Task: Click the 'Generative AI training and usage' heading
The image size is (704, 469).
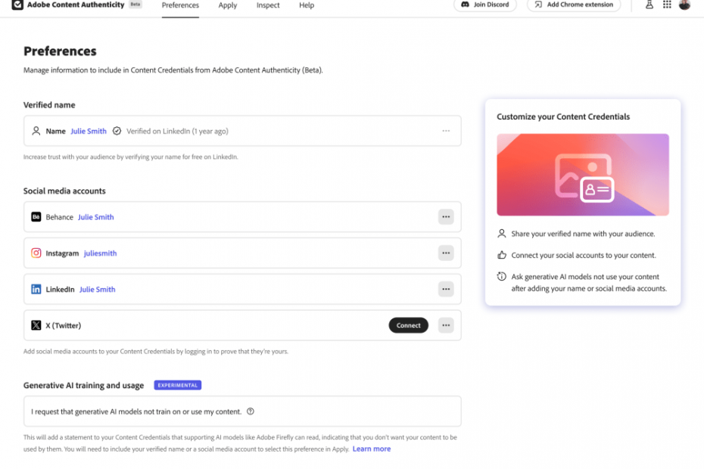Action: (x=83, y=385)
